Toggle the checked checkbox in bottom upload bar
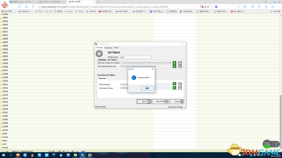The width and height of the screenshot is (282, 158). pos(50,151)
